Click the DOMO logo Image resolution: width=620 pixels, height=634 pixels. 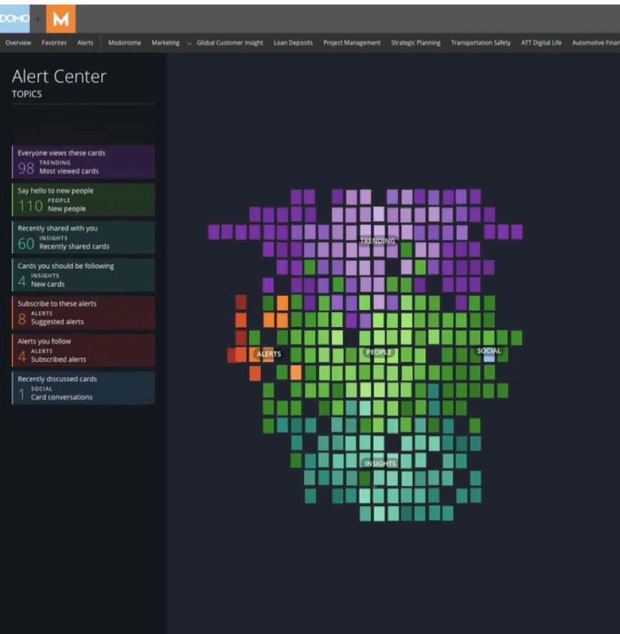pyautogui.click(x=14, y=19)
